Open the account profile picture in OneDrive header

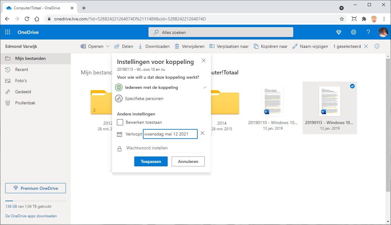[x=383, y=32]
